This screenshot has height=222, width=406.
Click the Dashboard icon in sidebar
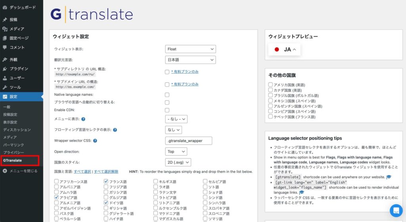[x=5, y=8]
